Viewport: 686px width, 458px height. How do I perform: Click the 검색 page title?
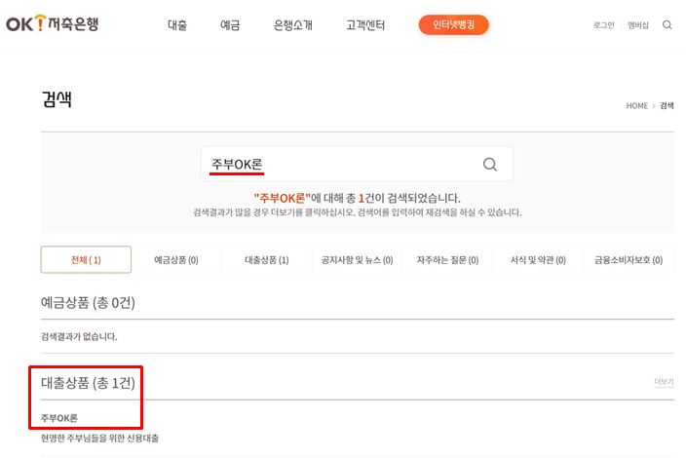point(57,99)
